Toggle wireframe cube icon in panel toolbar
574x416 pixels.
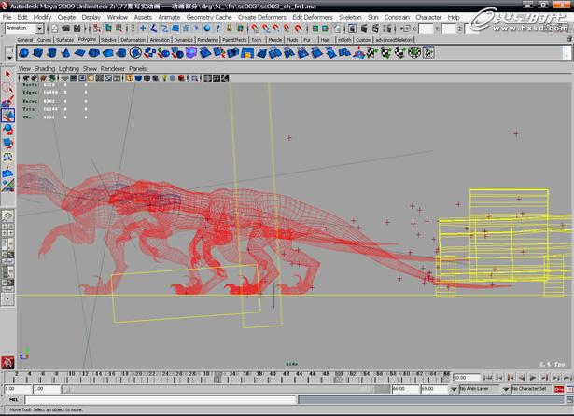tap(129, 78)
